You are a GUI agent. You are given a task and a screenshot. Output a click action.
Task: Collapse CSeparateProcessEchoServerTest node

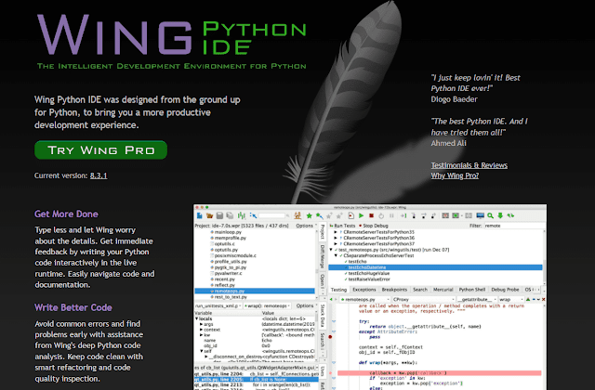coord(336,255)
